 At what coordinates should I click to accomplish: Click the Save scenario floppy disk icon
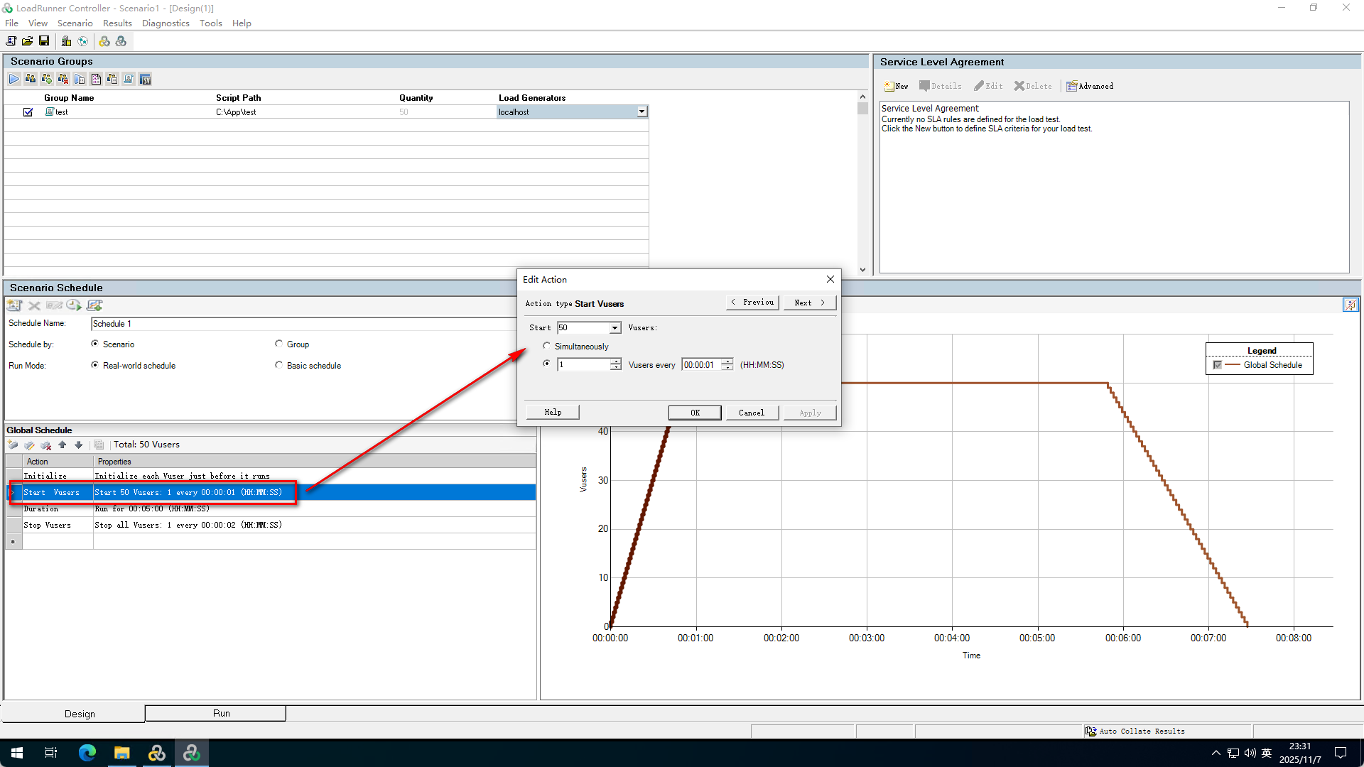pos(44,41)
